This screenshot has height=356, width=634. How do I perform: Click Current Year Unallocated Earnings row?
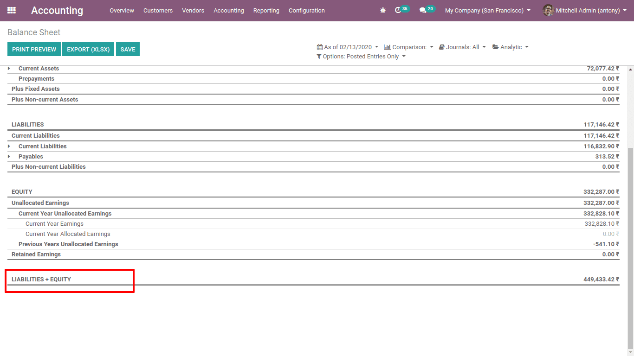pos(313,214)
